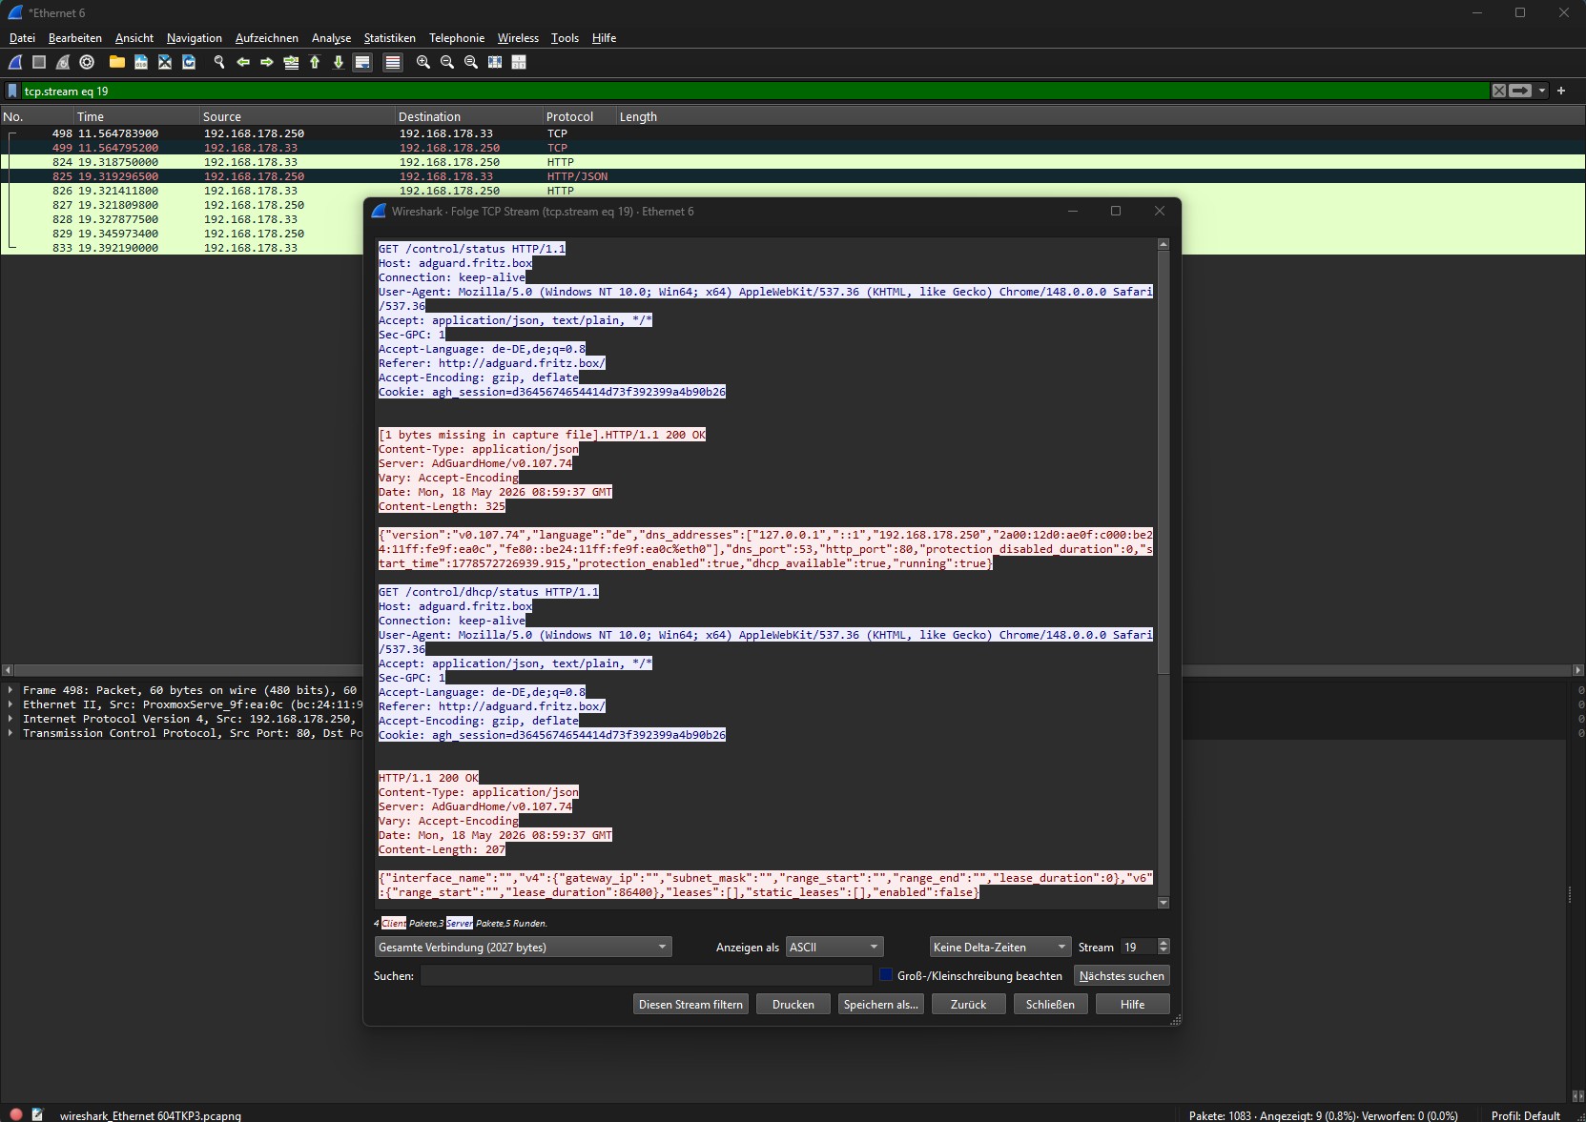
Task: Click the Drucken button
Action: tap(793, 1004)
